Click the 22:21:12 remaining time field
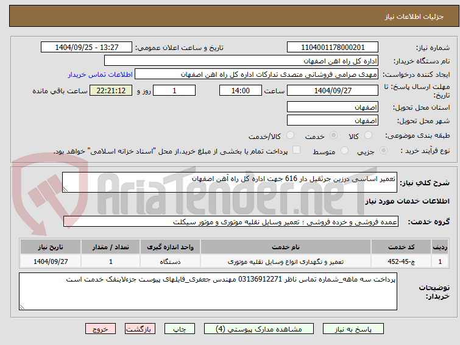 coord(111,90)
